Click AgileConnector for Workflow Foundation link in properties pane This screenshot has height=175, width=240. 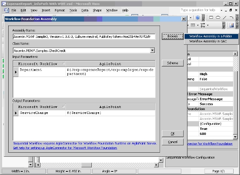(210, 144)
